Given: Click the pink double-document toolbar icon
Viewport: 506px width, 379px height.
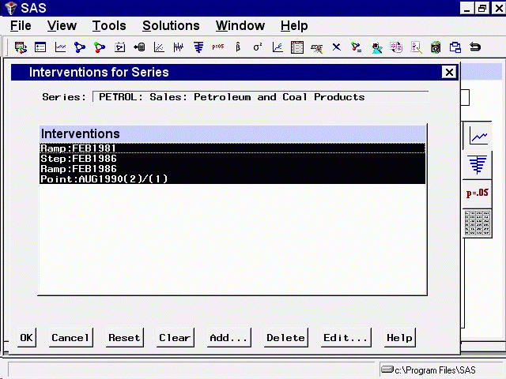Looking at the screenshot, I should 396,47.
